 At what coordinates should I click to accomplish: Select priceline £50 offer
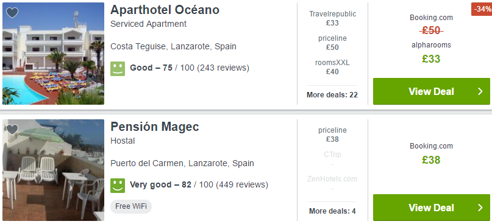(332, 43)
